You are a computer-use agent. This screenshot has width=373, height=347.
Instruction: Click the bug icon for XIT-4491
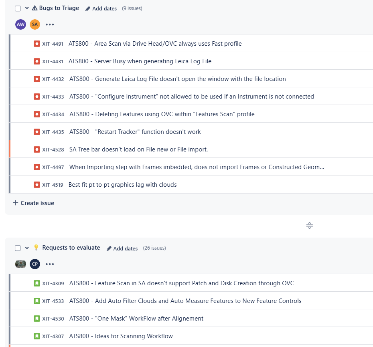(x=37, y=44)
